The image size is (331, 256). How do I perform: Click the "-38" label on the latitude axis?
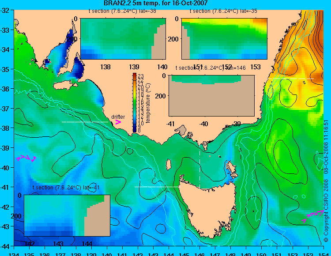tap(5, 128)
